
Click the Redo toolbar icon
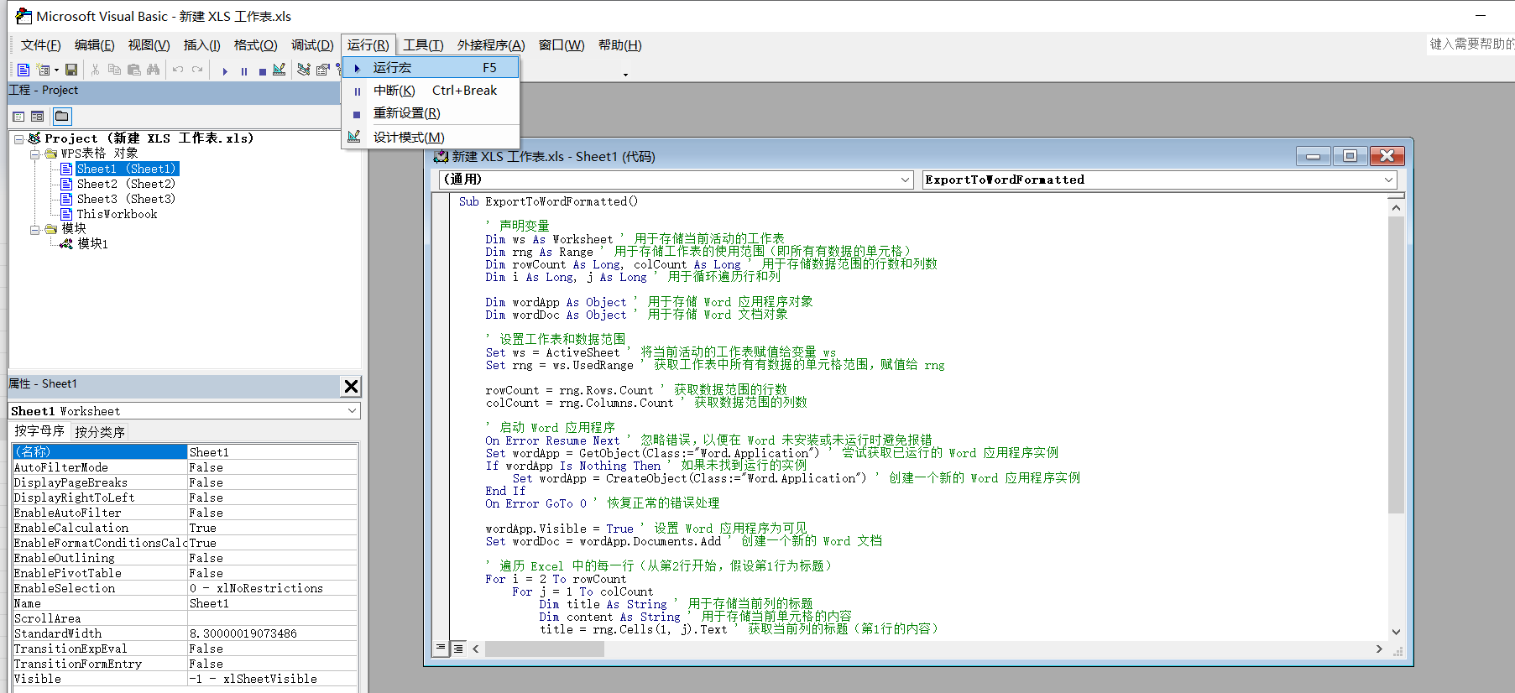[x=197, y=70]
